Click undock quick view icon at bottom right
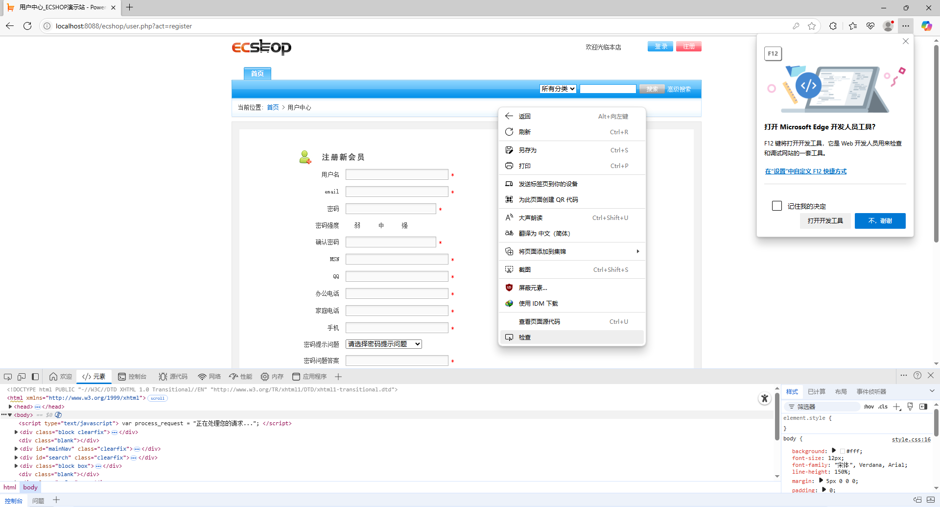940x507 pixels. click(x=917, y=500)
